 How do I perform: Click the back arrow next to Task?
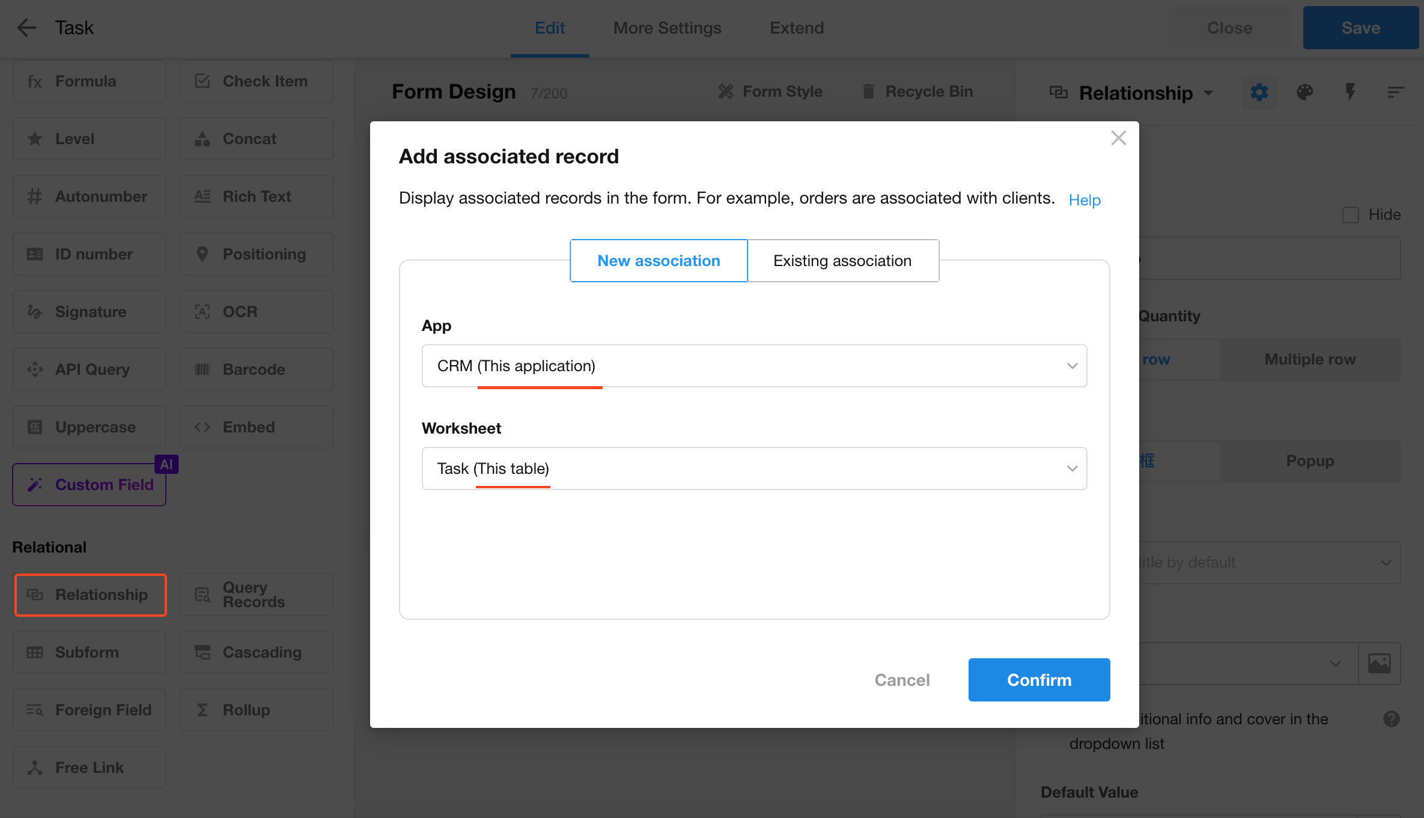(26, 28)
